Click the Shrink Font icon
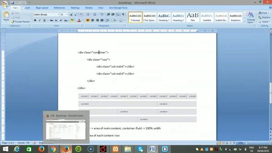Screen dimensions: 272x153 click(76, 15)
